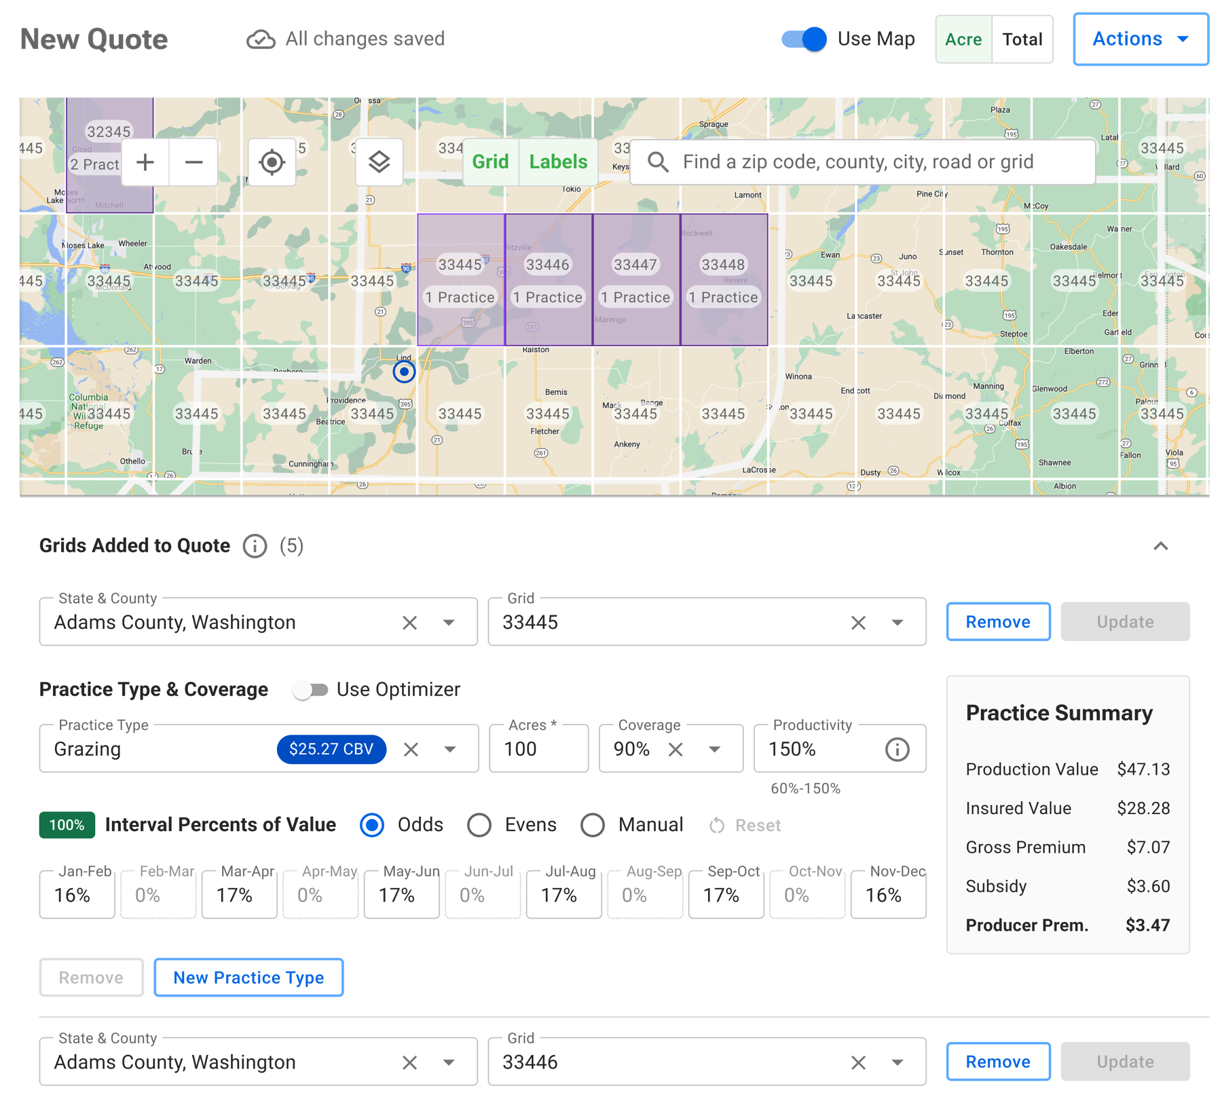The image size is (1222, 1114).
Task: Click the blue location marker near Lind
Action: [x=404, y=372]
